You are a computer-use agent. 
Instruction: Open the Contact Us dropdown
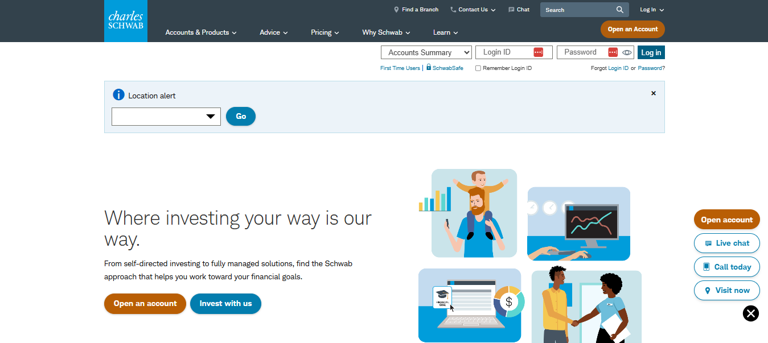[473, 10]
